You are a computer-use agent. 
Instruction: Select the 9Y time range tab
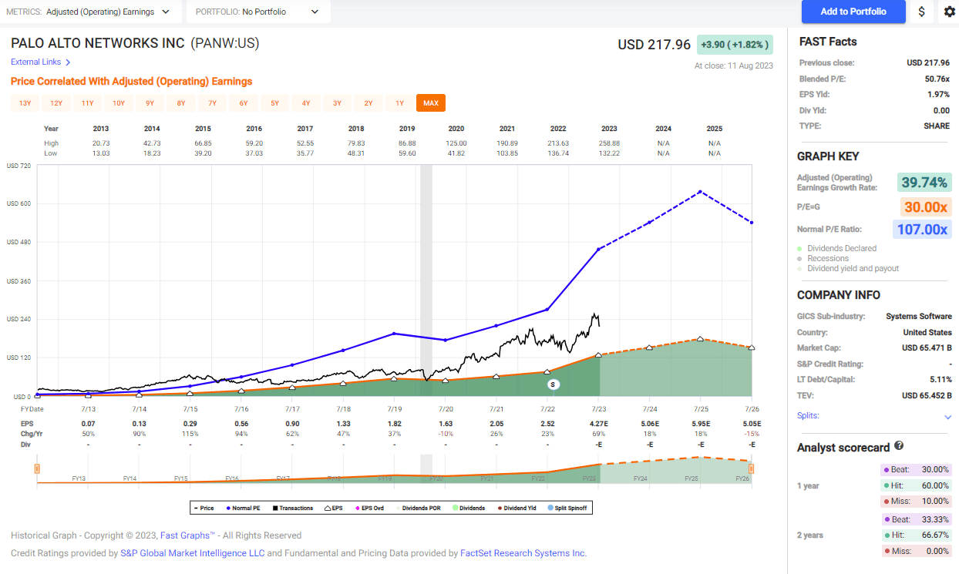pos(150,103)
